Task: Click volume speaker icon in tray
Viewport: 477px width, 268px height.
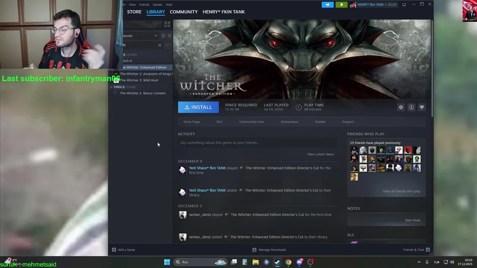Action: (x=452, y=262)
